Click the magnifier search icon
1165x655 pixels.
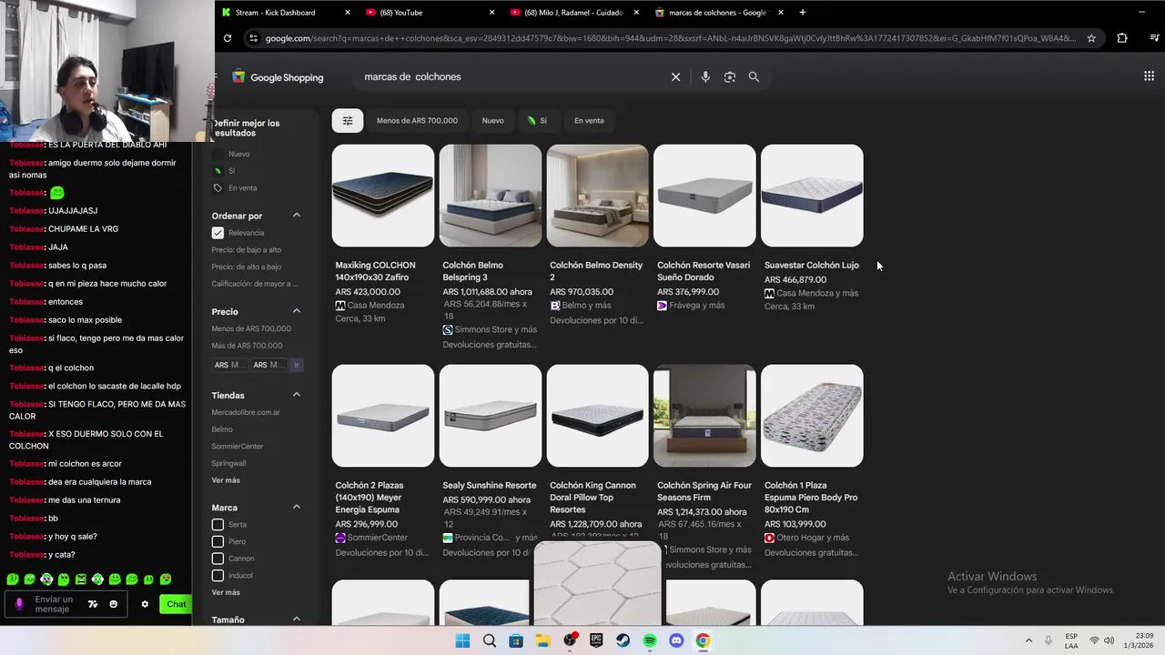point(754,77)
